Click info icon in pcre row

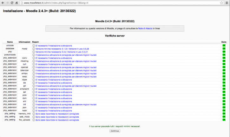click(34, 95)
